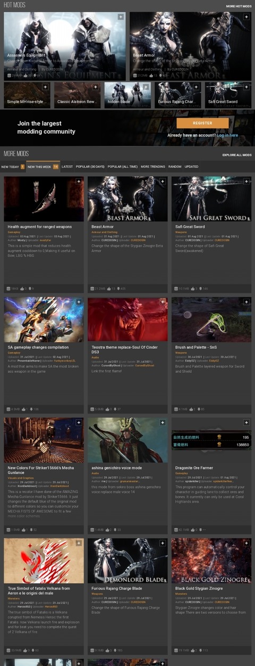Image resolution: width=255 pixels, height=666 pixels.
Task: Follow the Log in here link
Action: click(227, 135)
